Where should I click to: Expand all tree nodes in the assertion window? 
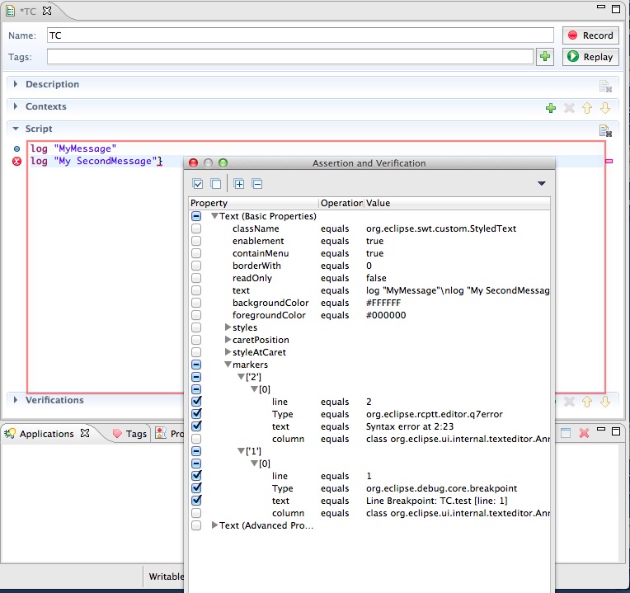[x=239, y=184]
